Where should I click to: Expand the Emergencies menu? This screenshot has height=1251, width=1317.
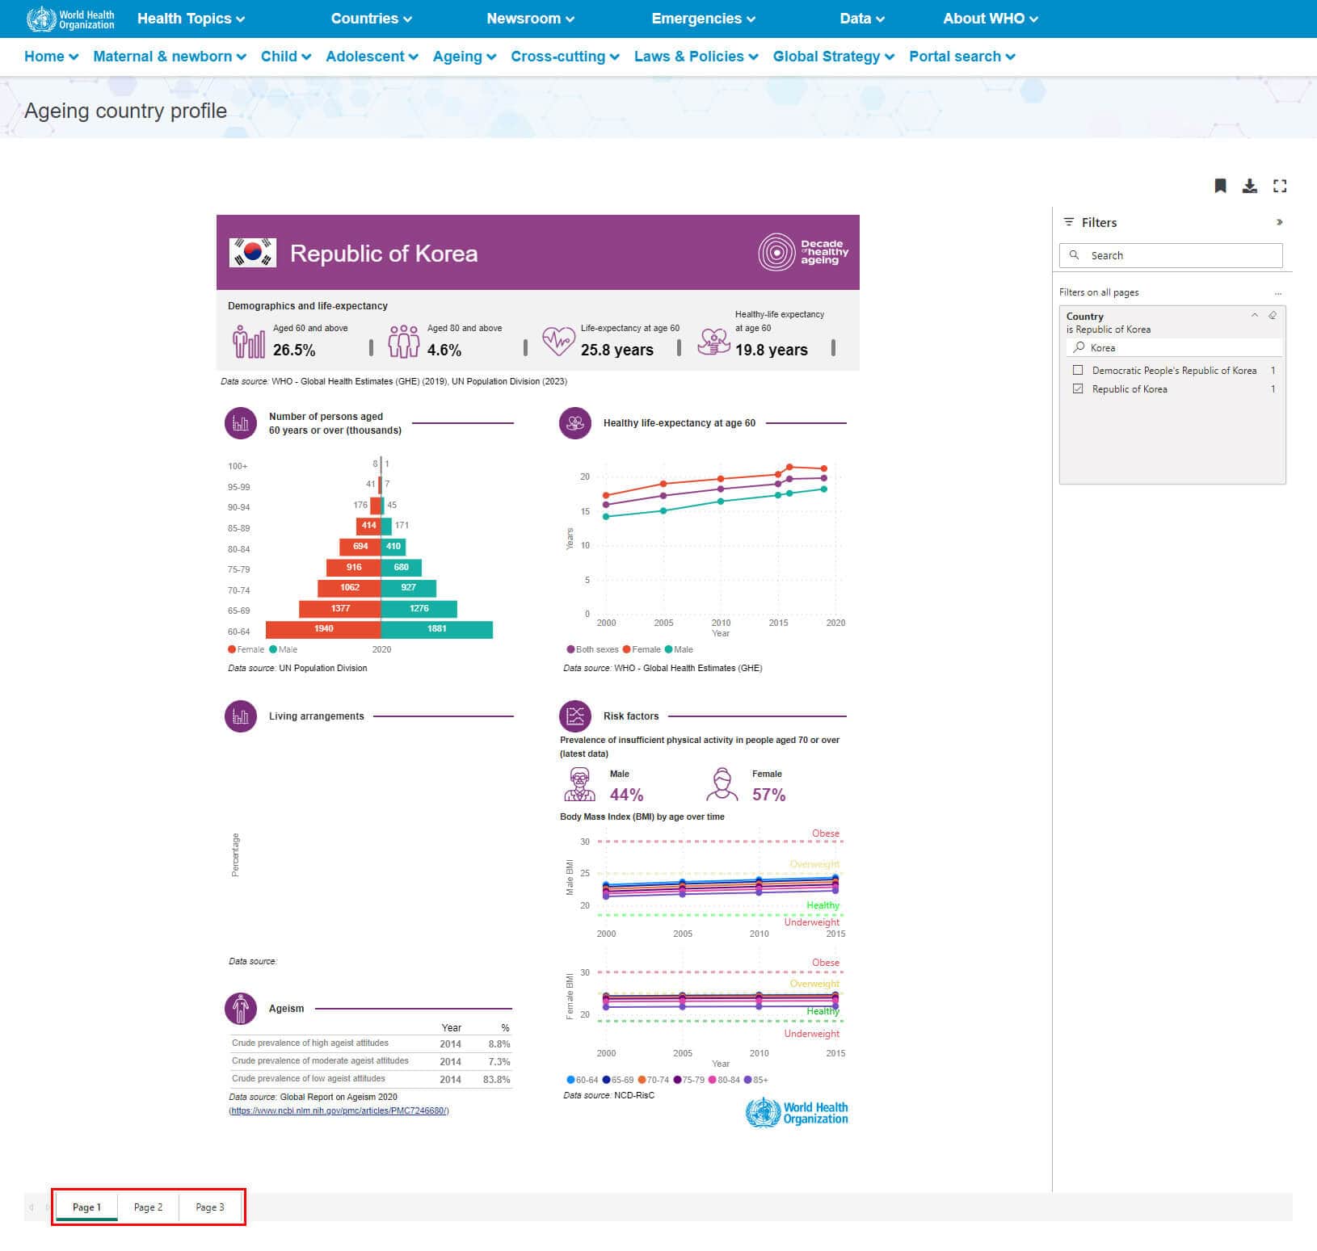coord(703,19)
